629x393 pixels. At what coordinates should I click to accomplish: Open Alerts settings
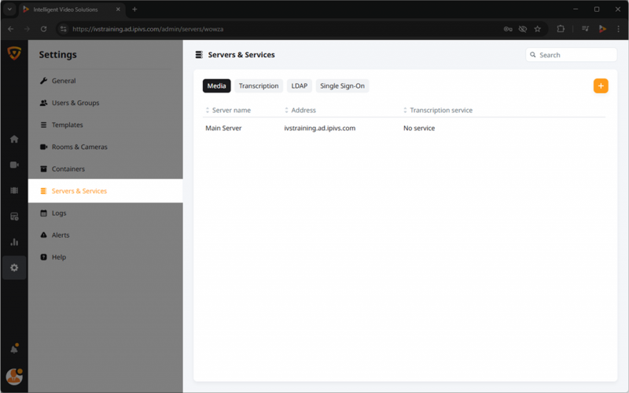(105, 235)
